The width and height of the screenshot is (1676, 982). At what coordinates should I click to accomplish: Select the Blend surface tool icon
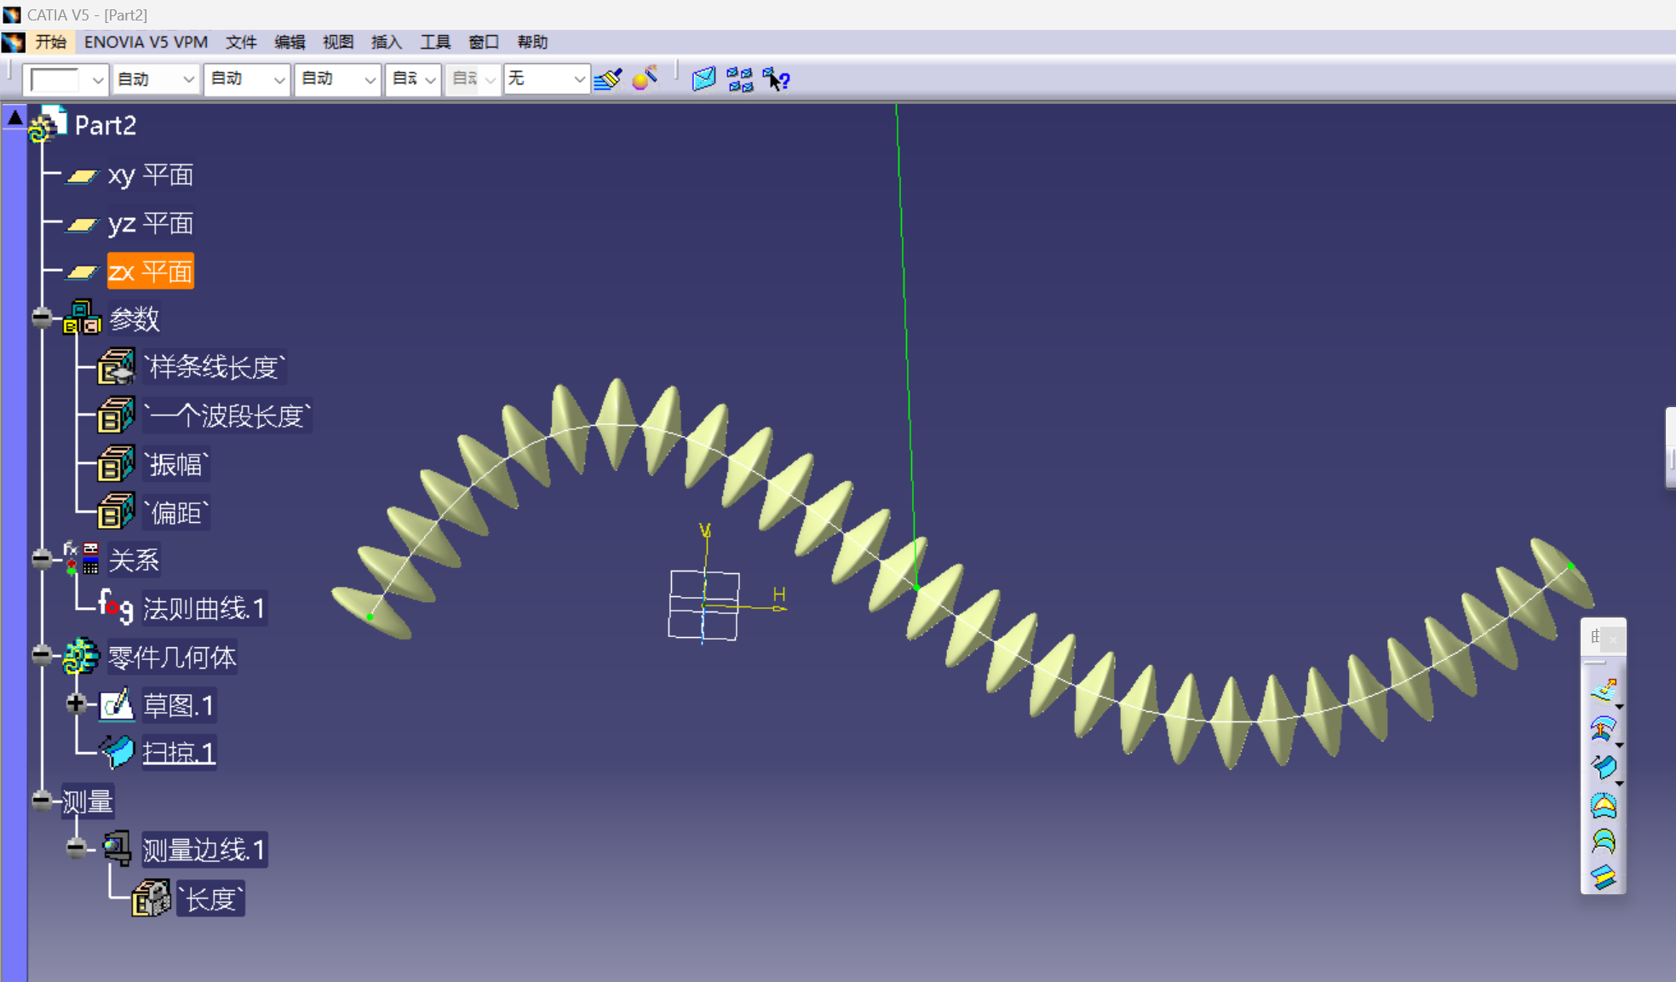[x=1603, y=877]
